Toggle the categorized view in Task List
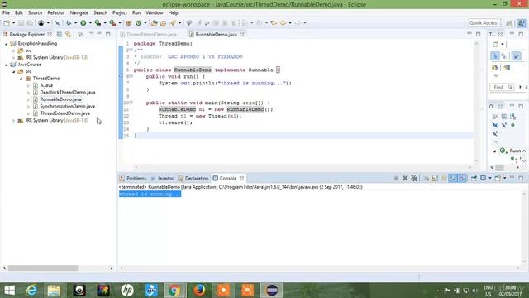This screenshot has width=529, height=298. tap(495, 56)
